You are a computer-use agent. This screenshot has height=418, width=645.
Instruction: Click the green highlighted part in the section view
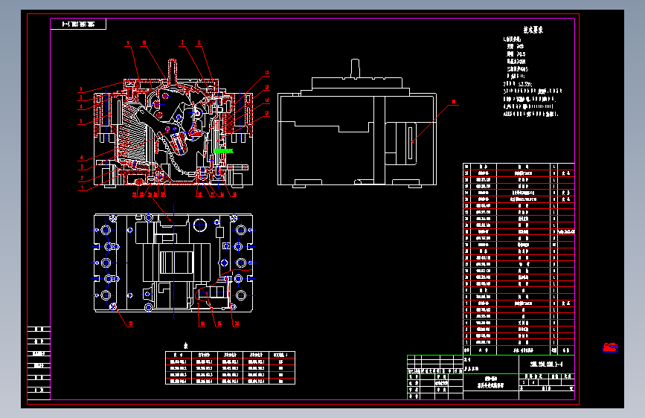223,151
